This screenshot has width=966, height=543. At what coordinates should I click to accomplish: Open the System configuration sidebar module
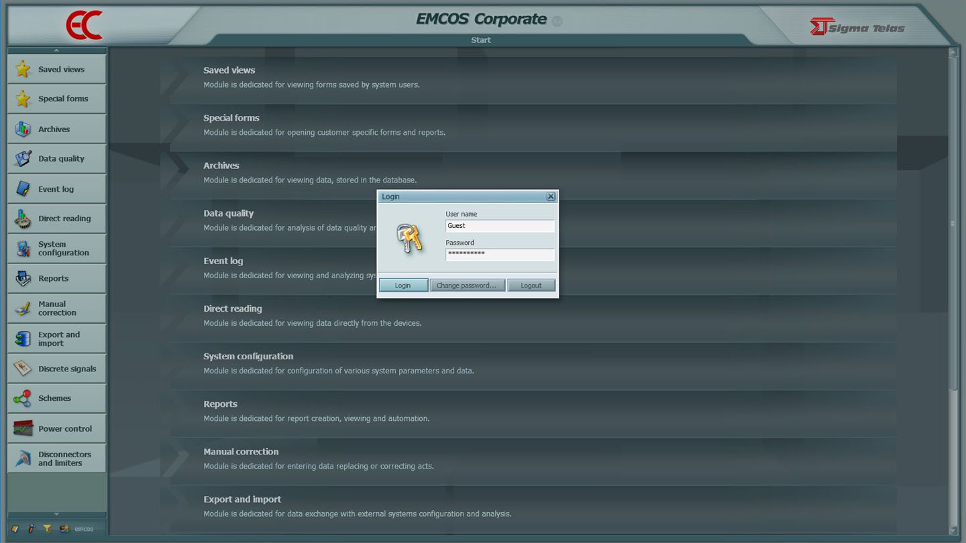coord(57,248)
